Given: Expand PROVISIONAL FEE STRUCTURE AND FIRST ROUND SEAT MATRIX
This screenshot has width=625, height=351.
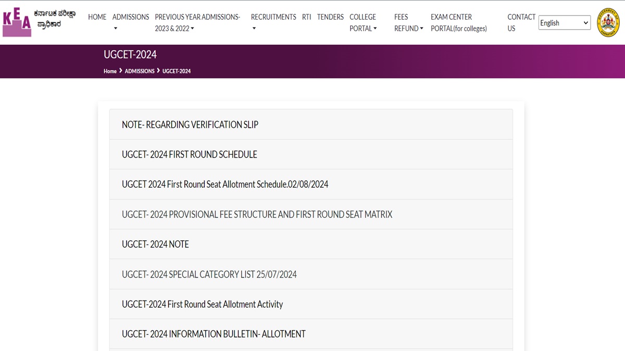Looking at the screenshot, I should 311,214.
